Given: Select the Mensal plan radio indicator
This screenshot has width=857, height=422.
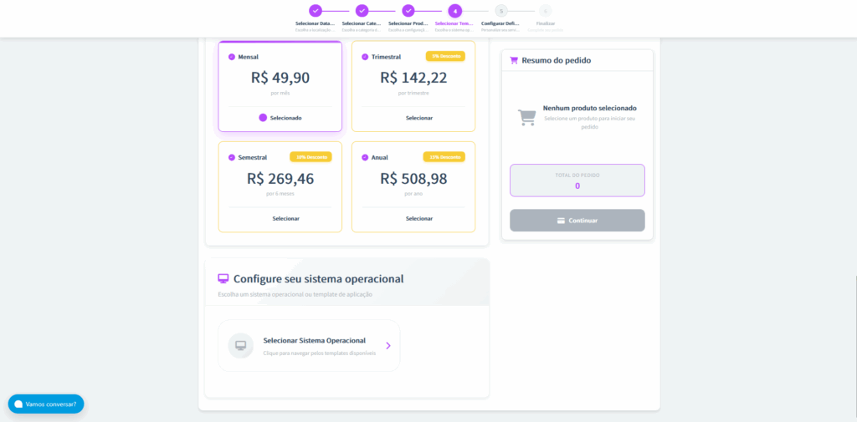Looking at the screenshot, I should tap(232, 57).
